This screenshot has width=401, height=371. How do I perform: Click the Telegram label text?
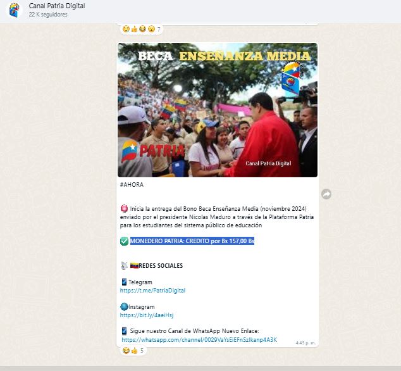pyautogui.click(x=140, y=282)
